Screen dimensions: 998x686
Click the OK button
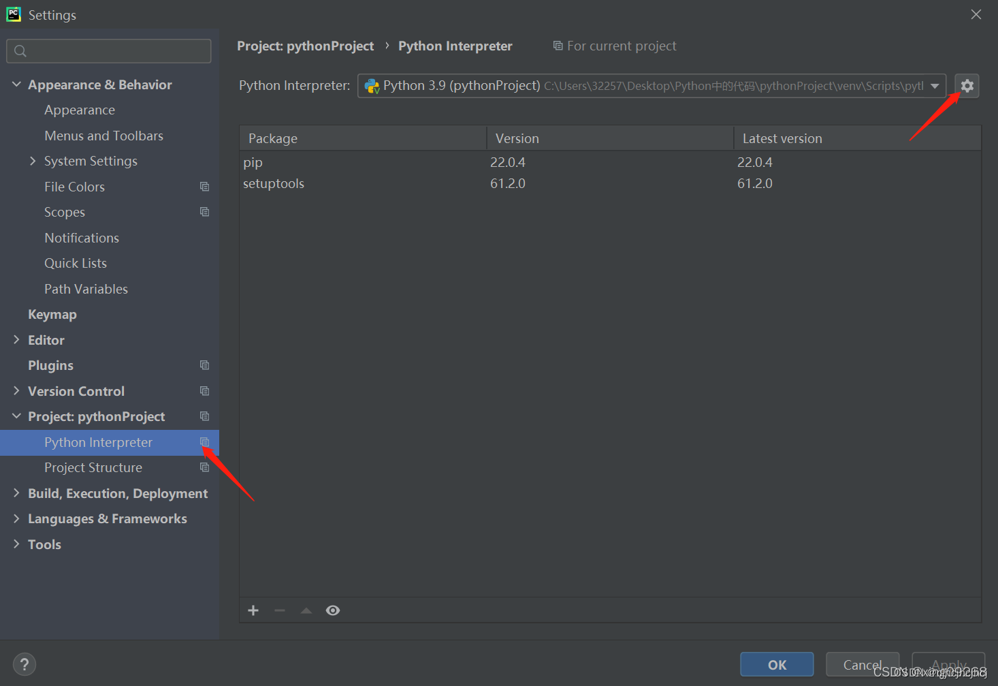pos(777,665)
